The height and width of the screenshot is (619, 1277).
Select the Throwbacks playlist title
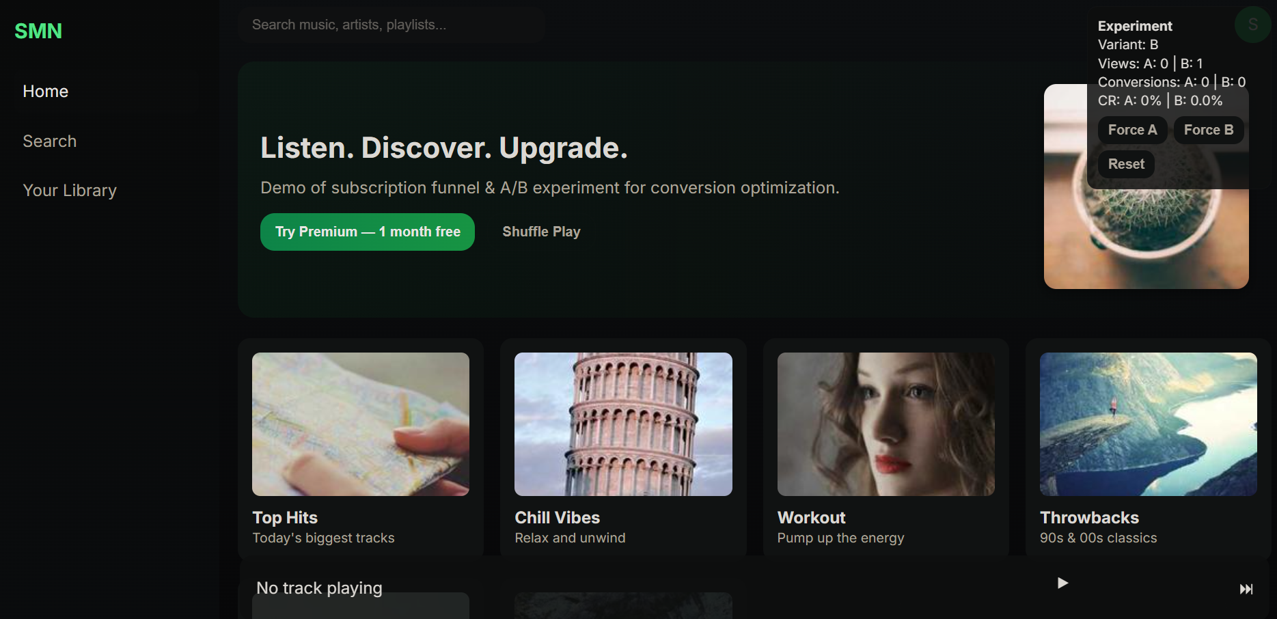click(1089, 518)
